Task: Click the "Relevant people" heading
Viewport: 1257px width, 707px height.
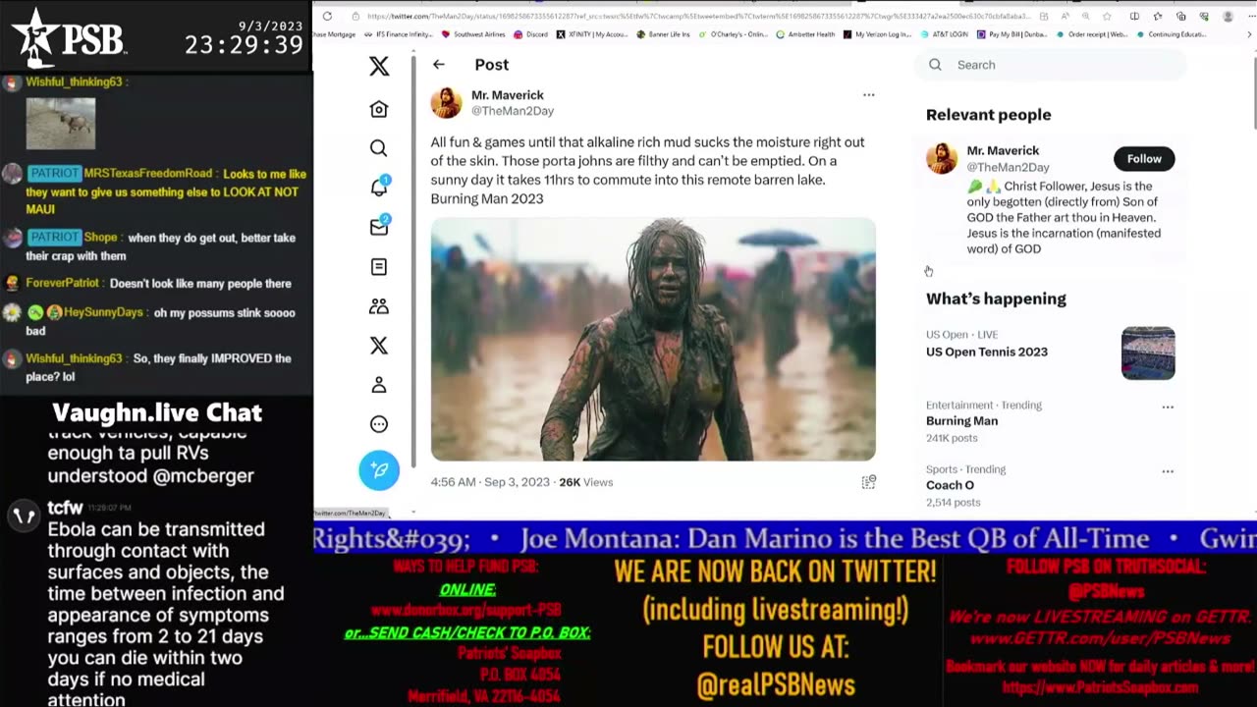Action: point(988,115)
